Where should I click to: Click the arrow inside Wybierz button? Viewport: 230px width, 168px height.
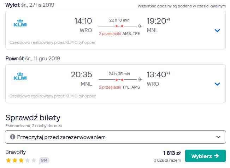coord(217,156)
